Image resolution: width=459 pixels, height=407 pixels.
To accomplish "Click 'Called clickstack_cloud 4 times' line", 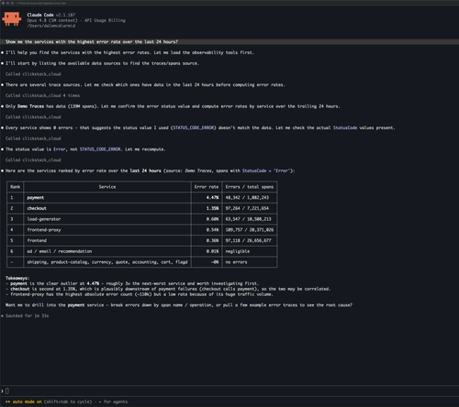I will pyautogui.click(x=42, y=95).
